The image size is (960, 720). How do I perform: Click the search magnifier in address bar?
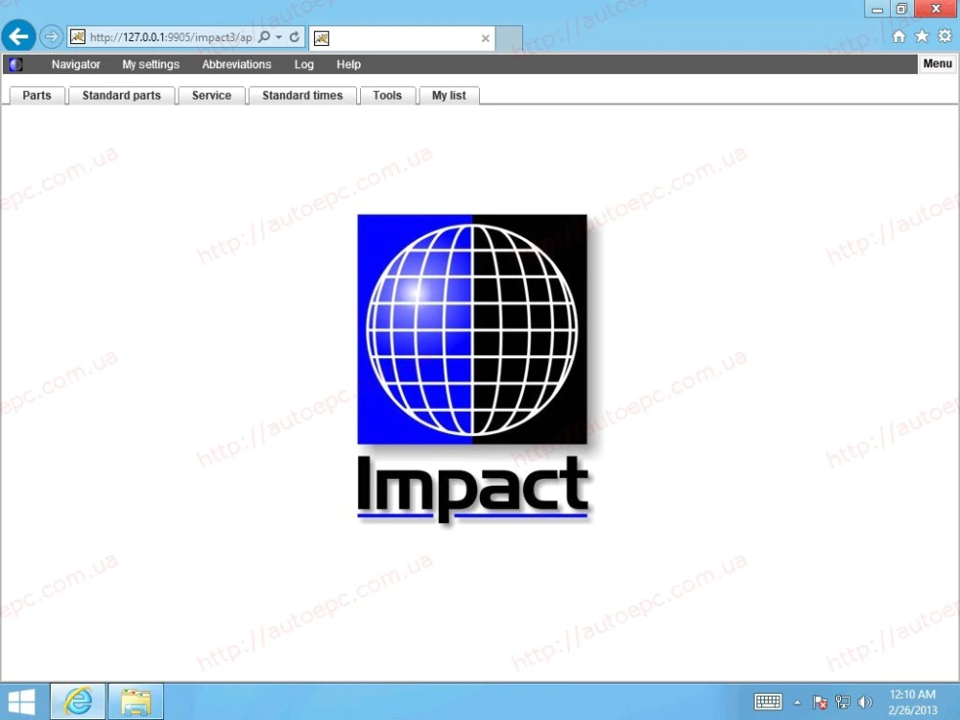tap(264, 37)
